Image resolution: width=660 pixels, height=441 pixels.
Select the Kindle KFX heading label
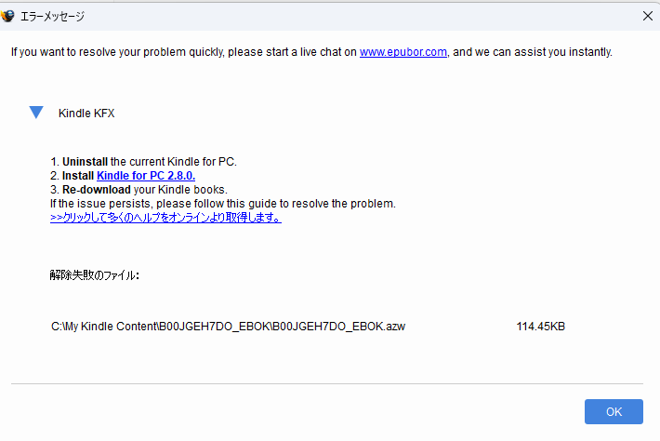click(x=86, y=114)
